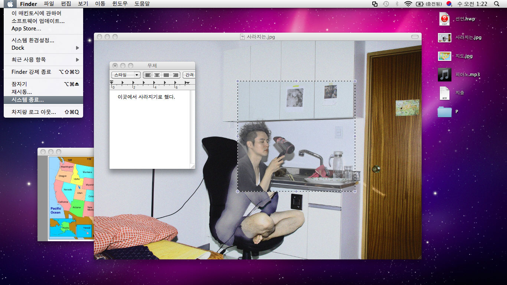Choose 시스템 종료... from Apple menu
507x285 pixels.
pyautogui.click(x=28, y=100)
